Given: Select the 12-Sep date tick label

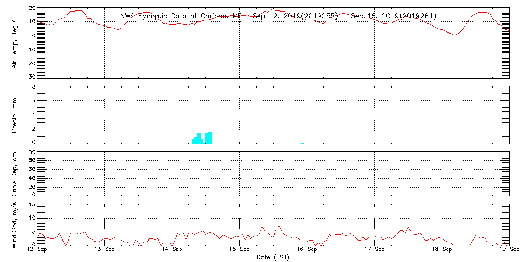Looking at the screenshot, I should pos(37,250).
